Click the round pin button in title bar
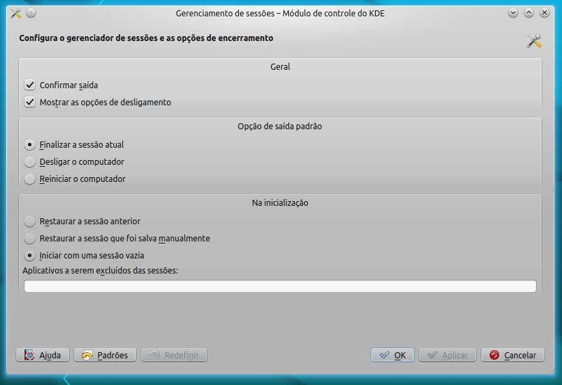Screen dimensions: 562x385 pos(31,13)
